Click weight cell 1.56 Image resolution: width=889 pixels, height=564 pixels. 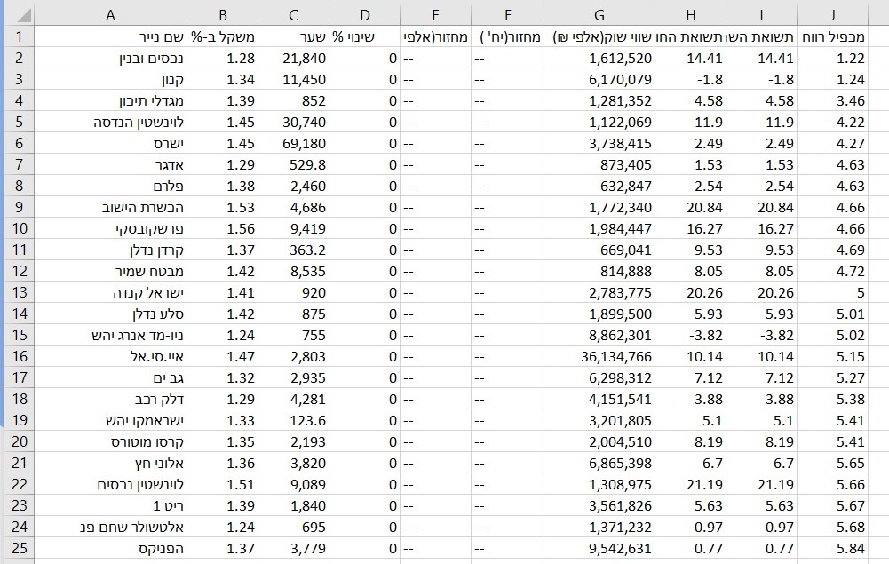[x=222, y=228]
